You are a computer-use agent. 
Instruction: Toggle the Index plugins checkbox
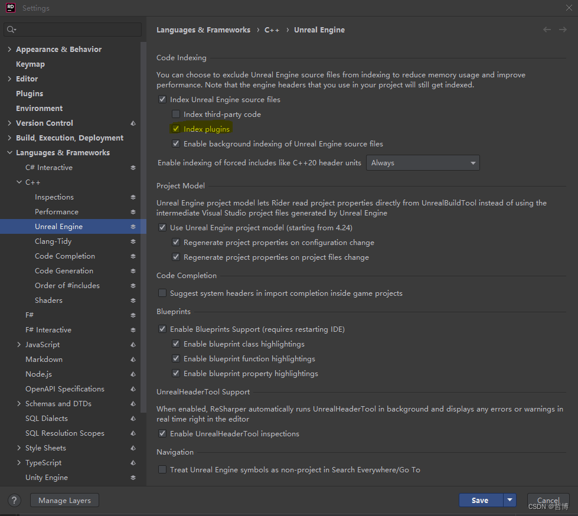176,129
